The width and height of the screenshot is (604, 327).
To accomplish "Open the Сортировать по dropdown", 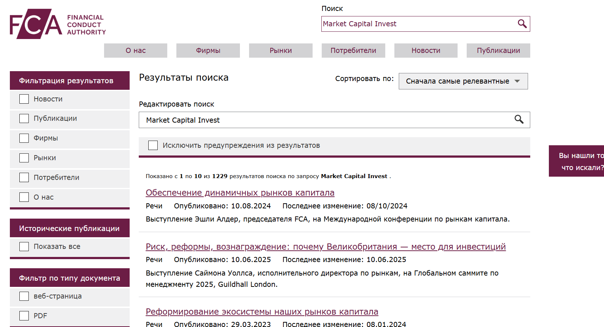I will pos(463,81).
